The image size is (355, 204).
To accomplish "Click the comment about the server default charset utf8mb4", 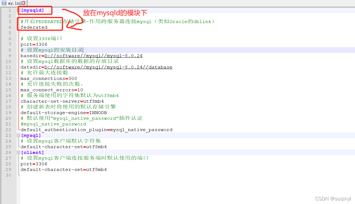I will tap(70, 96).
